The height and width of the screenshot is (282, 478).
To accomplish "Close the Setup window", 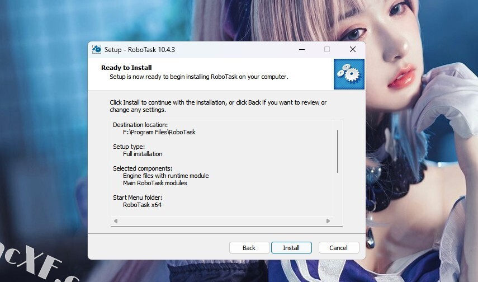I will tap(353, 49).
